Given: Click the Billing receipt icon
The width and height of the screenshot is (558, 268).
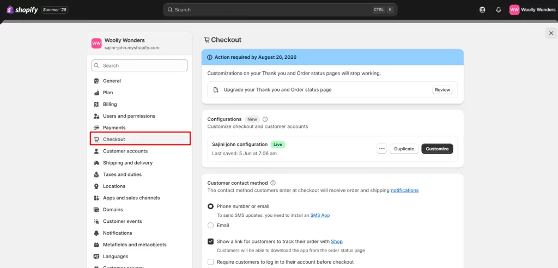Looking at the screenshot, I should [96, 104].
